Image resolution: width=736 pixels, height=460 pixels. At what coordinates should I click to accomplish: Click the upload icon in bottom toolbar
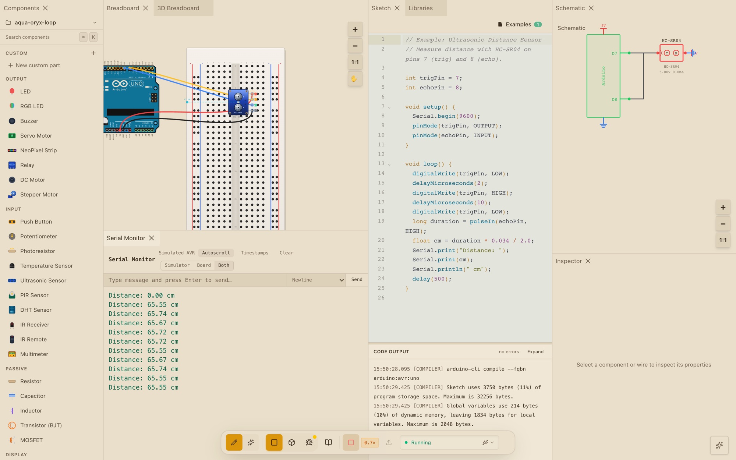pyautogui.click(x=389, y=442)
